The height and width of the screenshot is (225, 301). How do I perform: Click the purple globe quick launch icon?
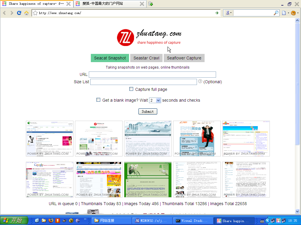[78, 220]
